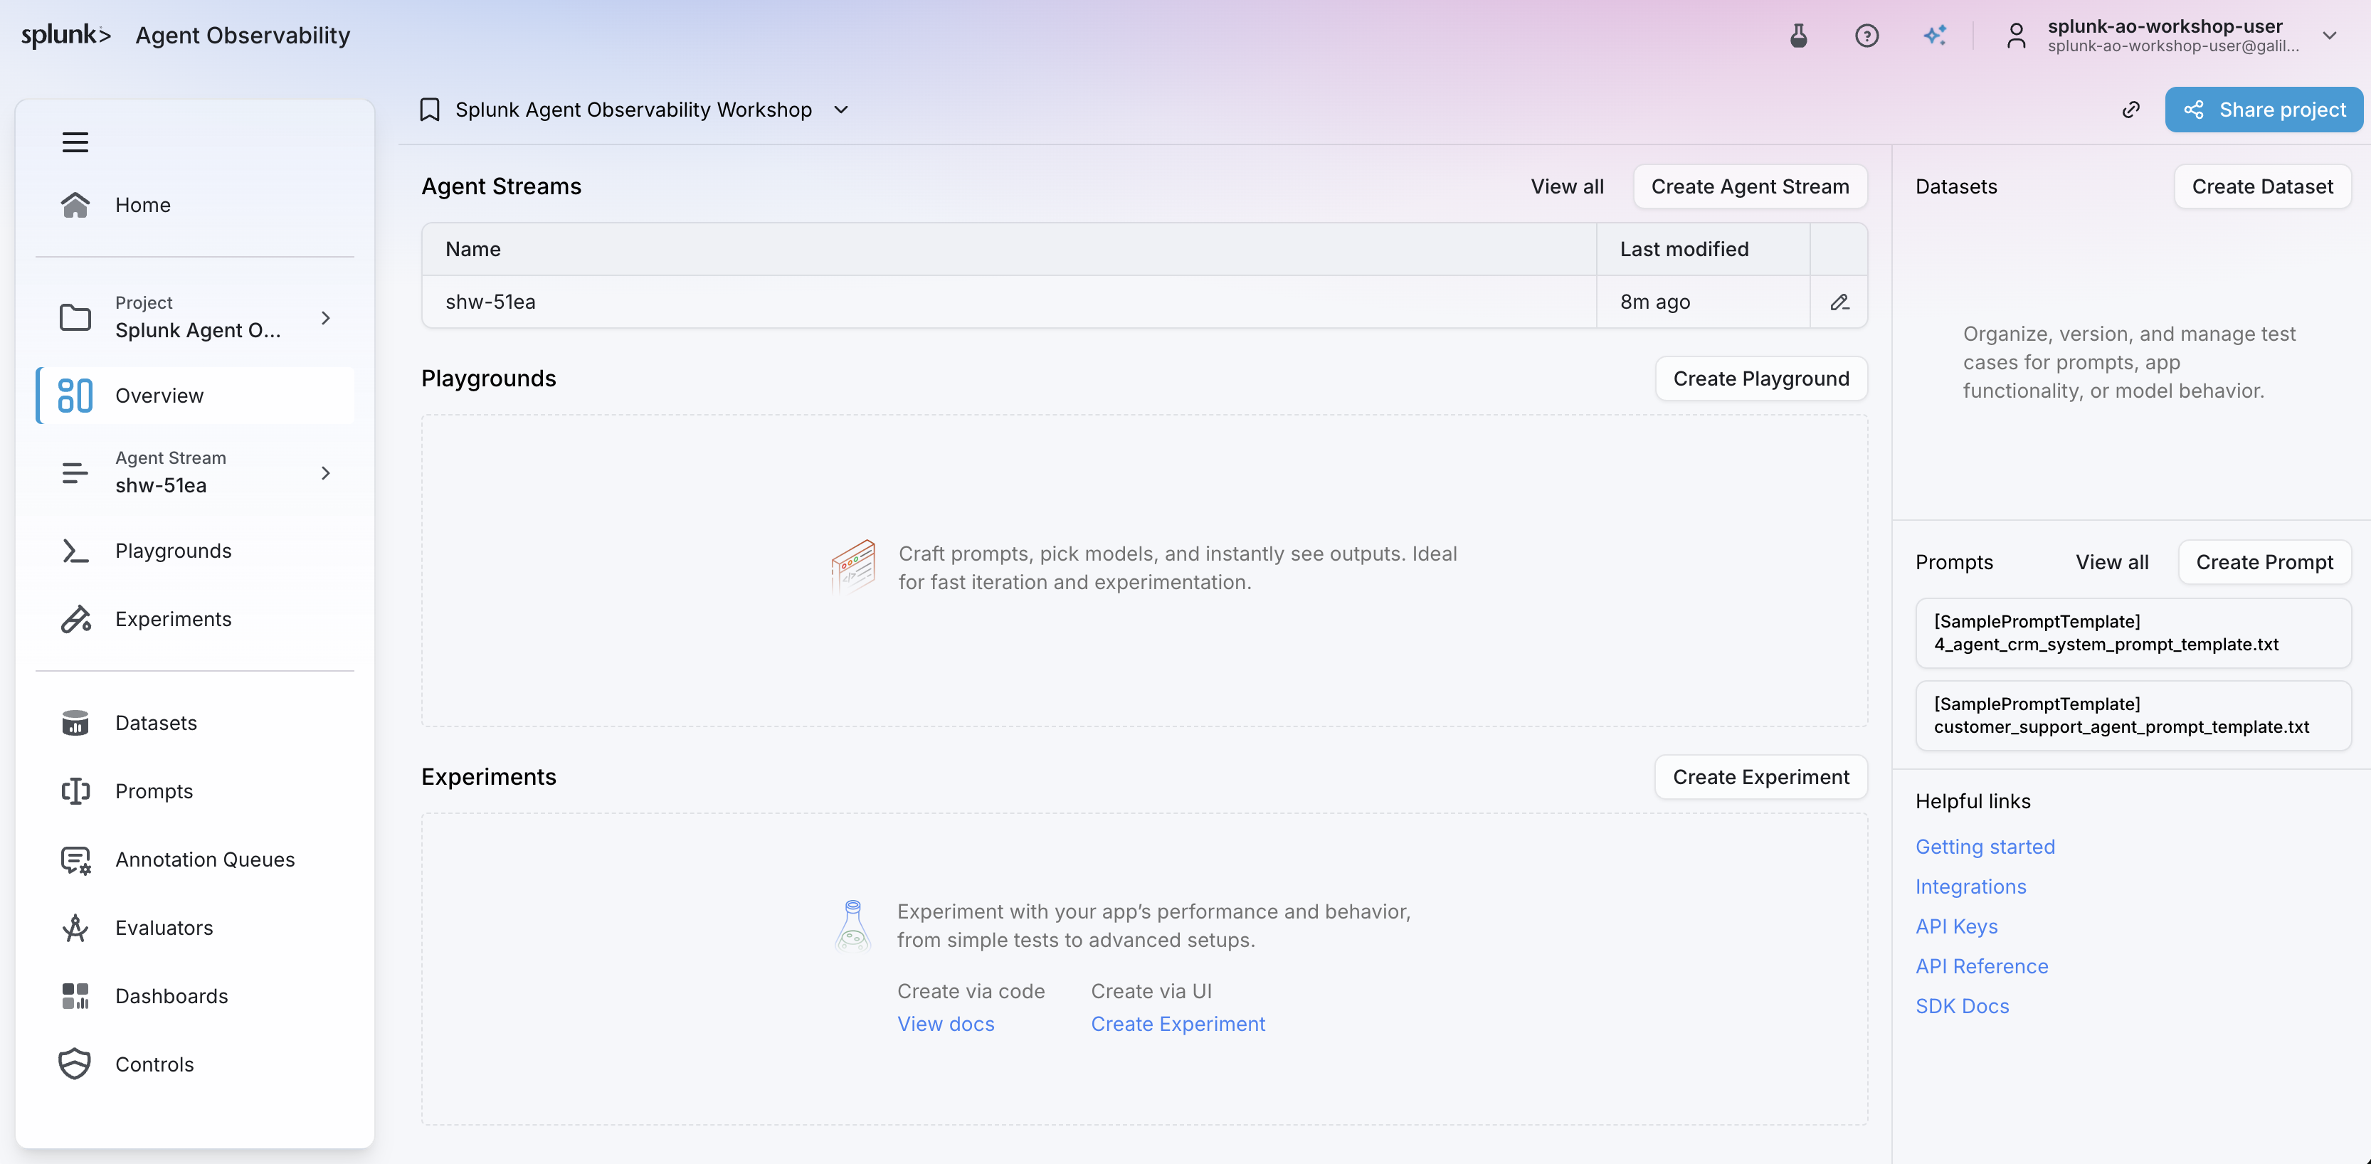
Task: Click the user profile avatar icon
Action: tap(2016, 36)
